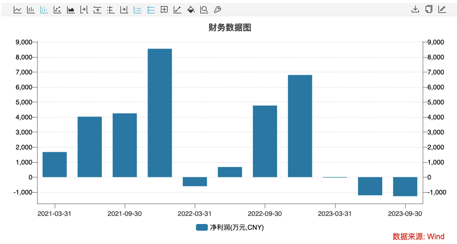
Task: Choose the scatter plot chart icon
Action: [58, 10]
